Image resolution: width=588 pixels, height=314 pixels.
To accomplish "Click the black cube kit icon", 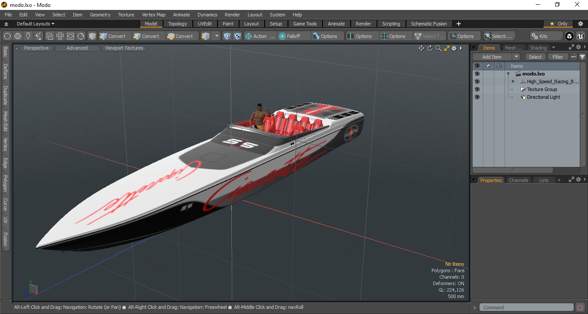I will coord(569,36).
